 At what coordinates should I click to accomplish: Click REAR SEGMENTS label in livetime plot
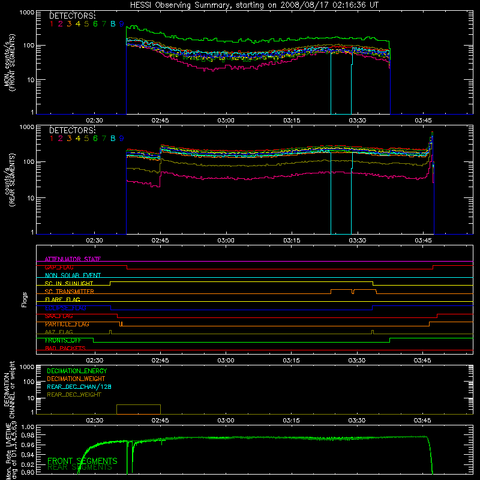click(x=80, y=467)
